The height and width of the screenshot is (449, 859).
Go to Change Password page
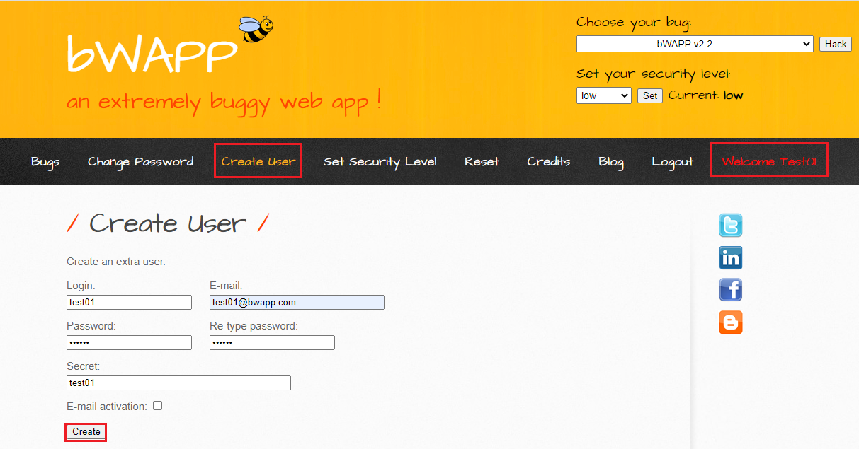140,162
